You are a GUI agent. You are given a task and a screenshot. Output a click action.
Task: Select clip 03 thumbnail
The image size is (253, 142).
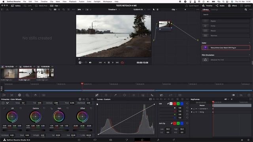45,73
